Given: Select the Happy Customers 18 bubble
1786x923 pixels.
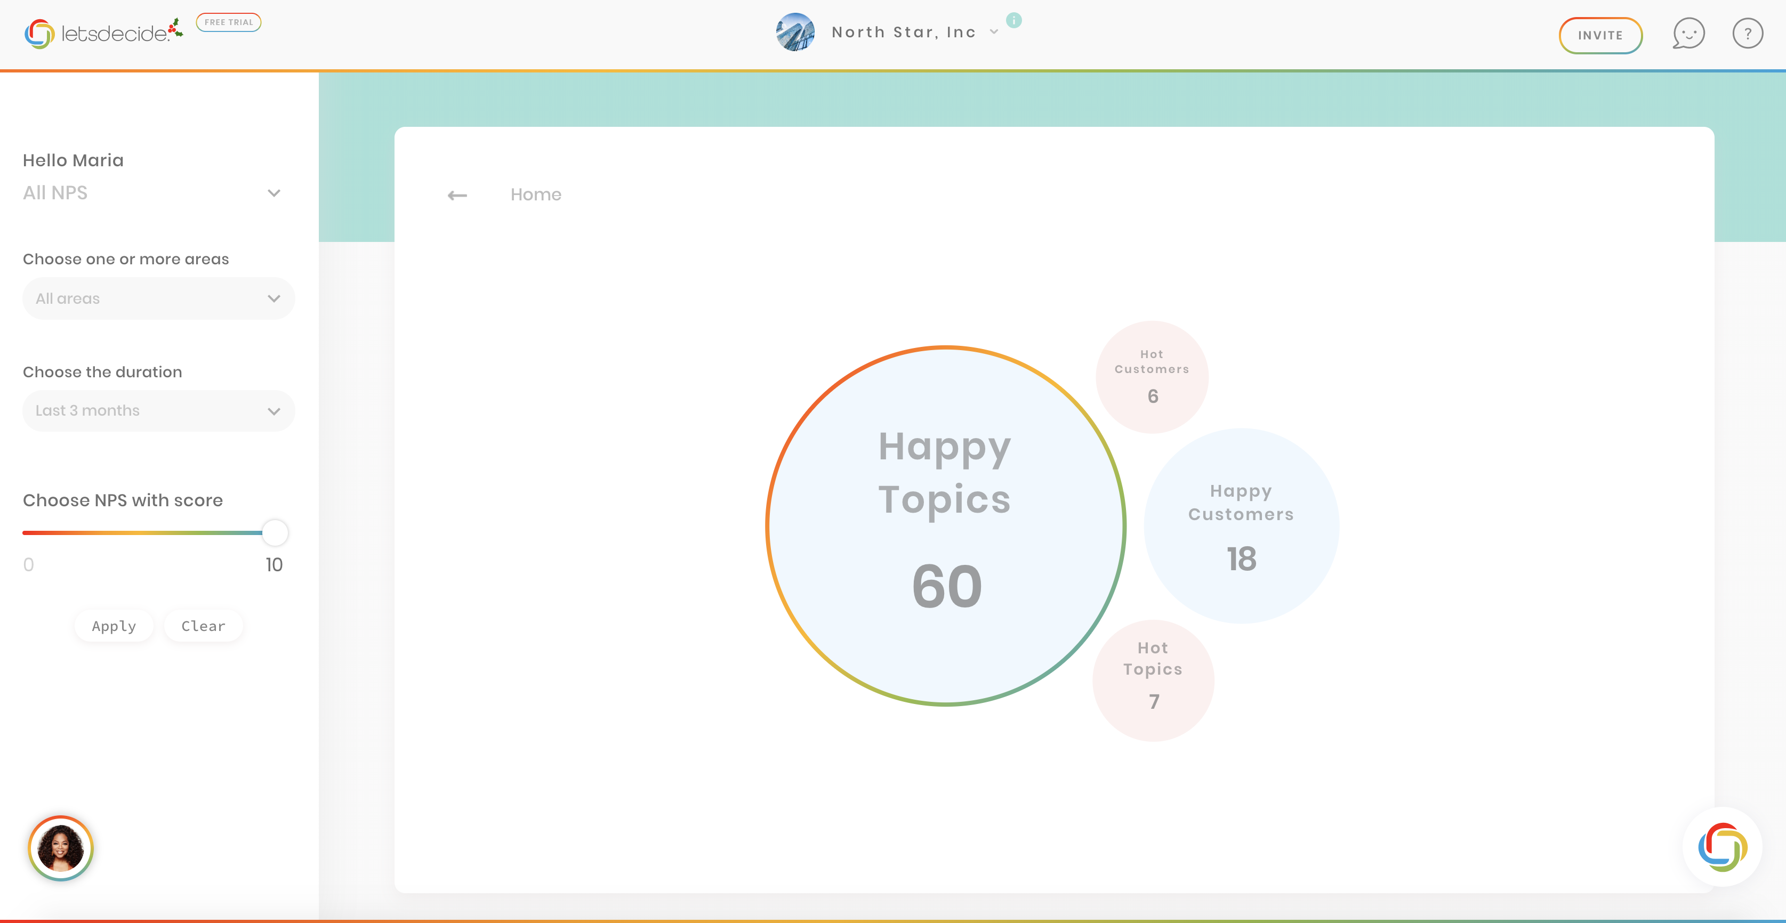Looking at the screenshot, I should (x=1241, y=526).
